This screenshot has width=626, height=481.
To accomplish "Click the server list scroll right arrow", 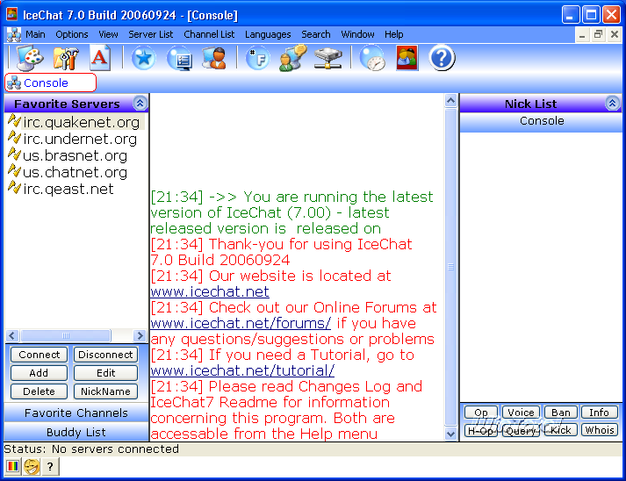I will click(140, 335).
